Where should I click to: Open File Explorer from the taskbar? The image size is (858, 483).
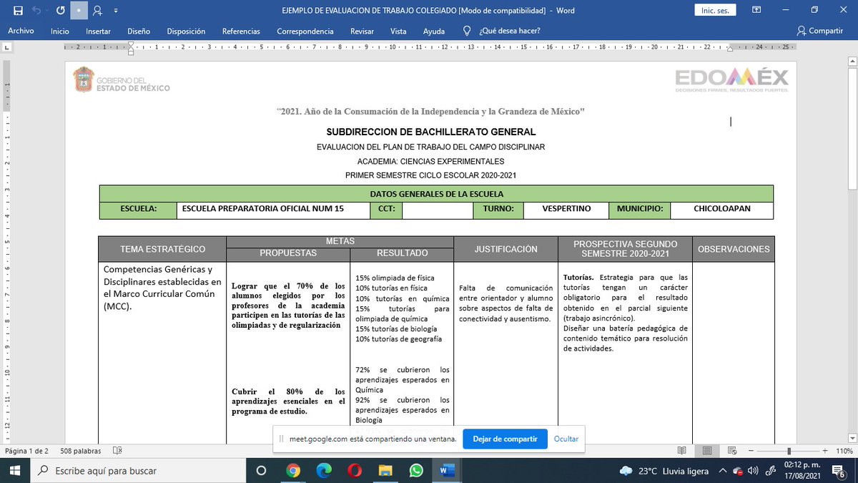point(385,471)
